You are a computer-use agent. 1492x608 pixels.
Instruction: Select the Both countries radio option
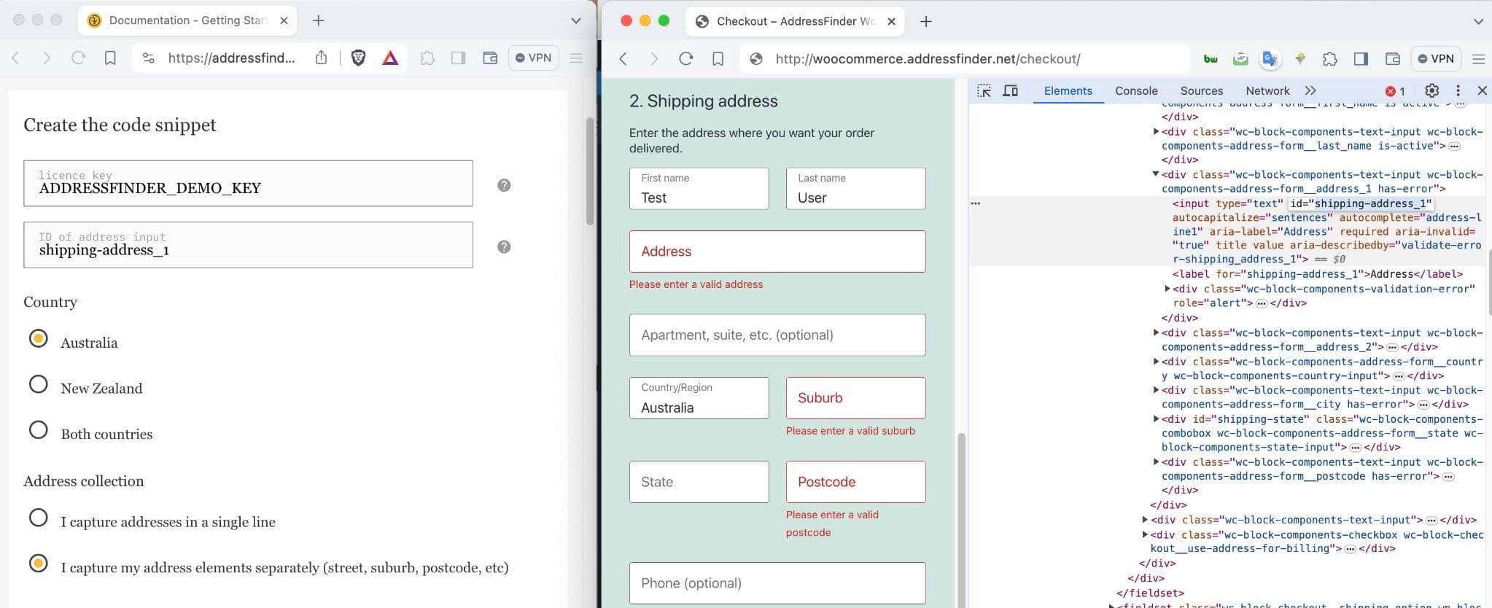point(39,430)
